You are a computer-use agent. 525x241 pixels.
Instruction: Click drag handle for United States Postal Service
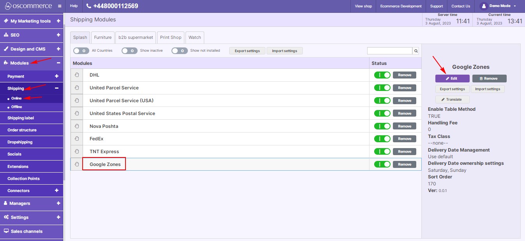click(x=77, y=114)
